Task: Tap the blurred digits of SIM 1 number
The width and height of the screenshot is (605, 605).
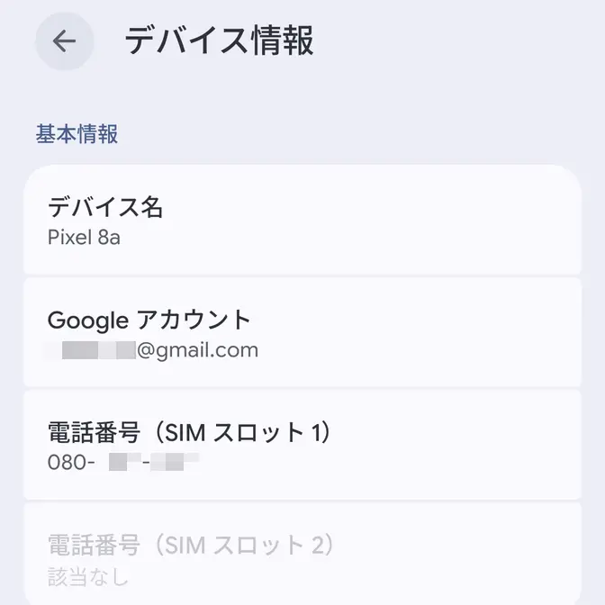Action: point(153,463)
